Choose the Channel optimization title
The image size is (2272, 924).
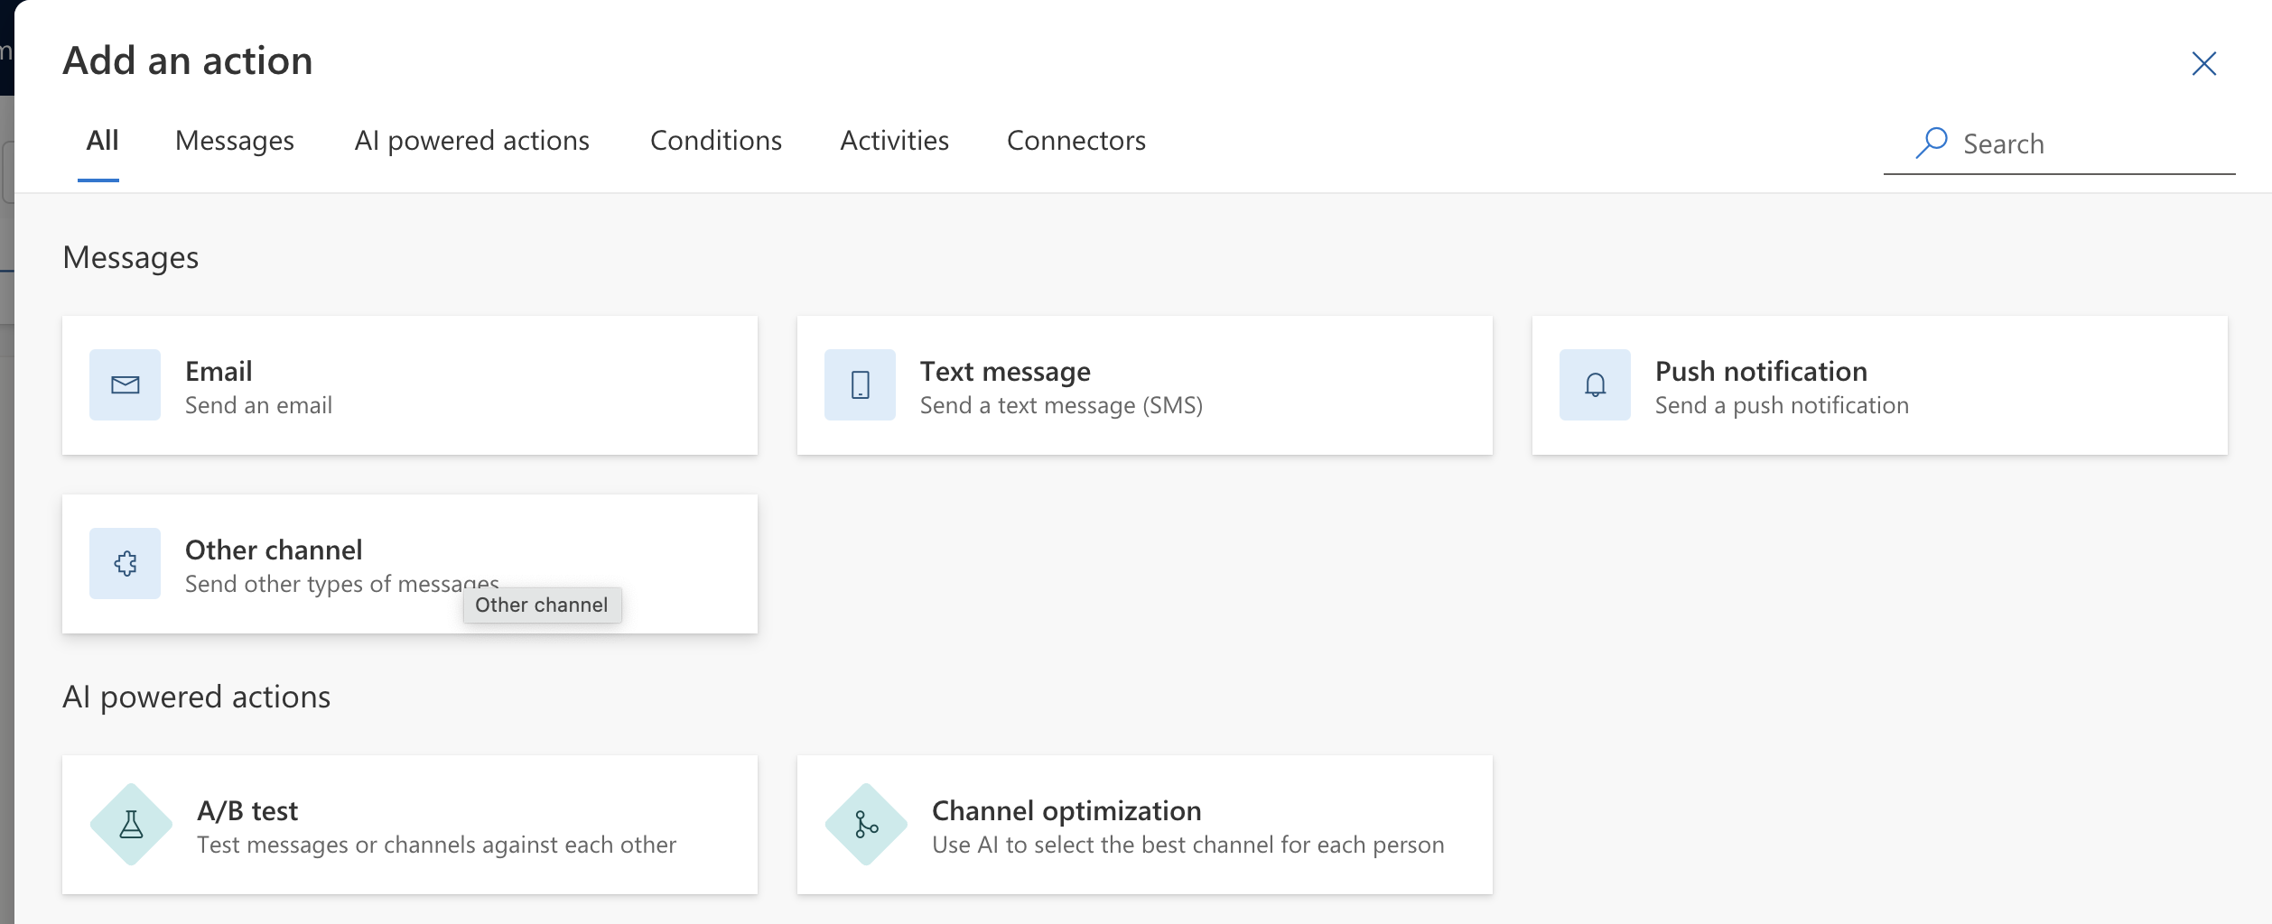pyautogui.click(x=1066, y=811)
